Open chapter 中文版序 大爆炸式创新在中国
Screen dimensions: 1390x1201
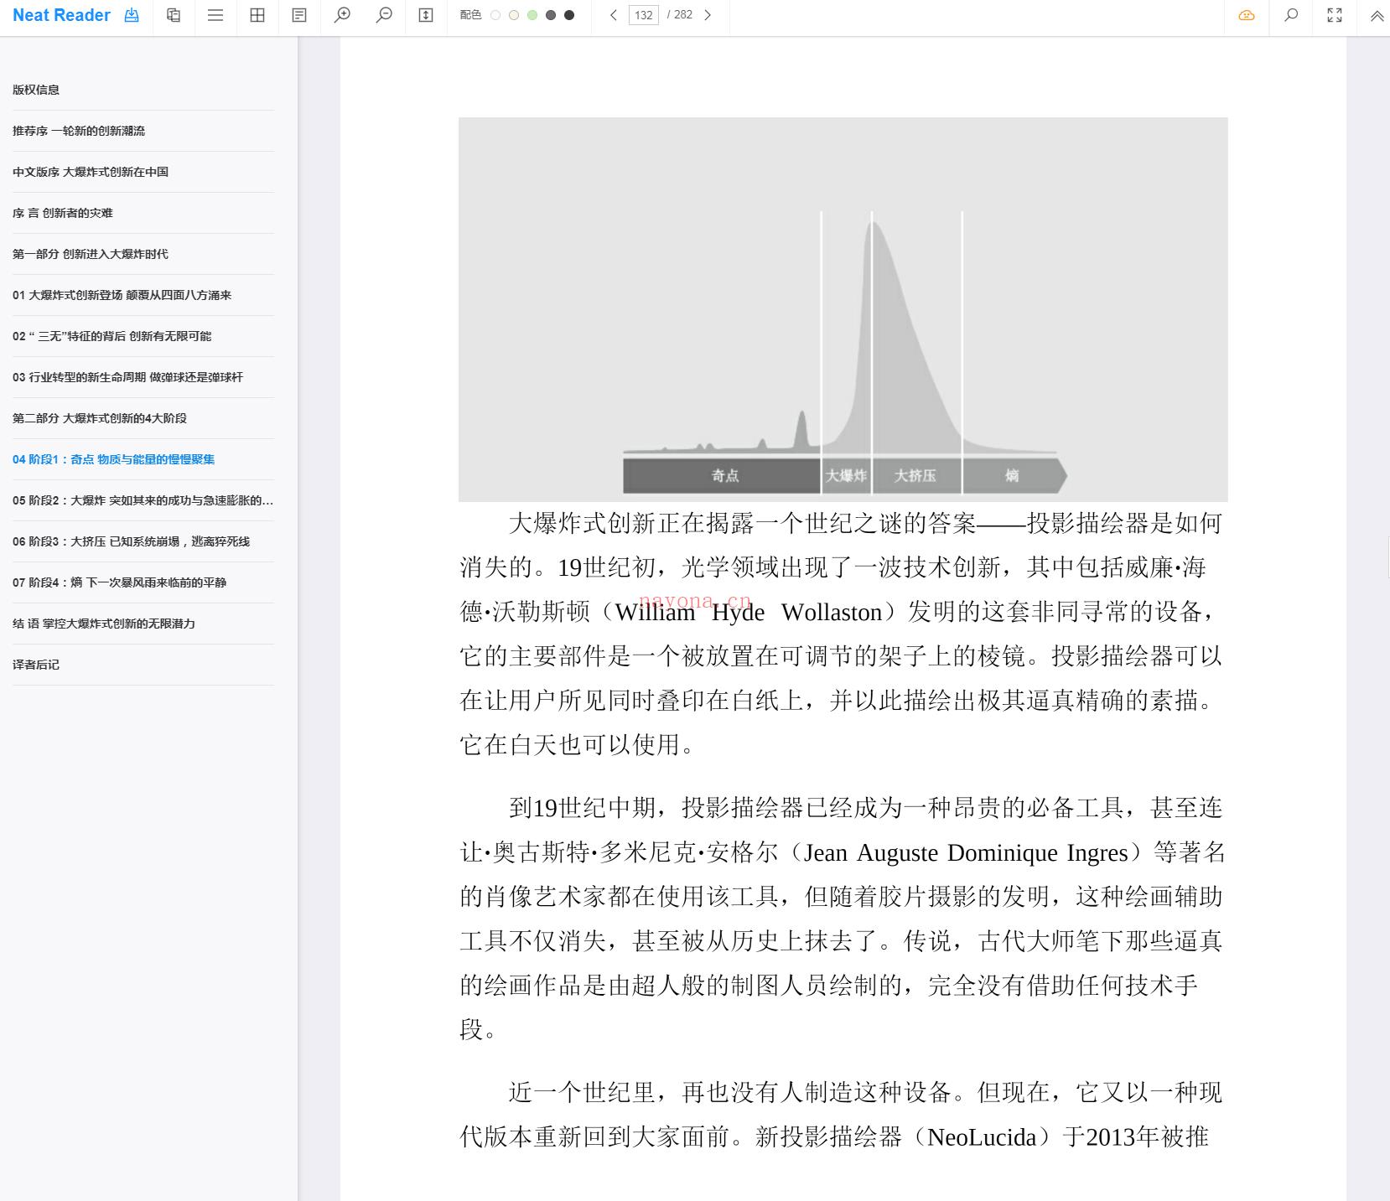click(143, 172)
